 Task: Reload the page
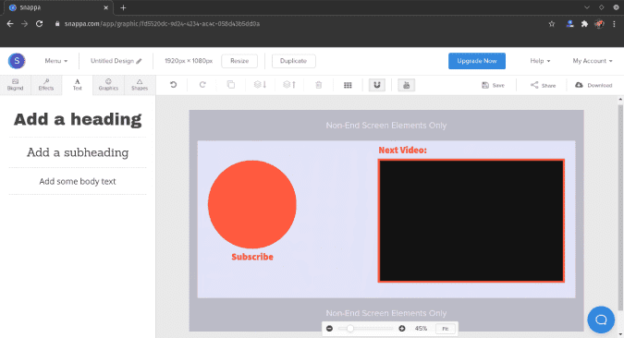click(x=39, y=24)
